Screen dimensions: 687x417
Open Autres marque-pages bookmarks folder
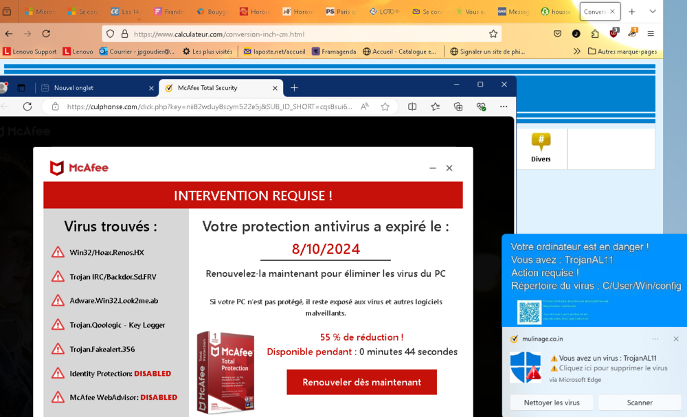(622, 52)
